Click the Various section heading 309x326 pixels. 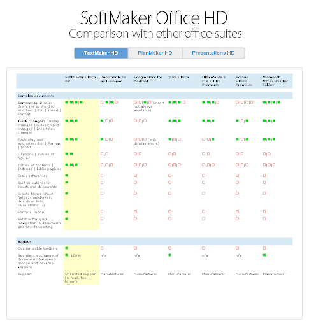point(24,241)
